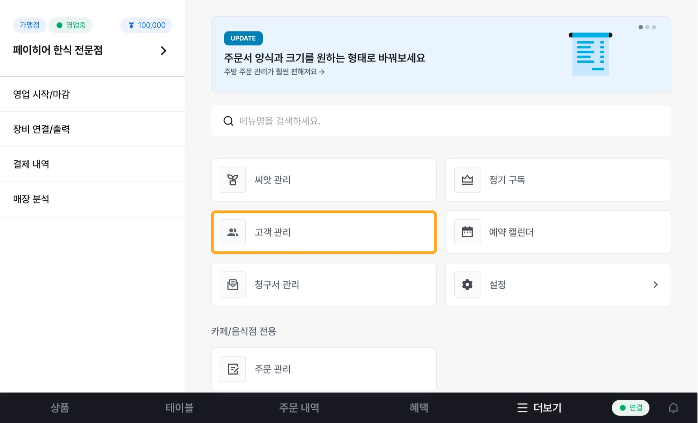Open 고객 관리 via the people icon
Image resolution: width=698 pixels, height=423 pixels.
[233, 232]
